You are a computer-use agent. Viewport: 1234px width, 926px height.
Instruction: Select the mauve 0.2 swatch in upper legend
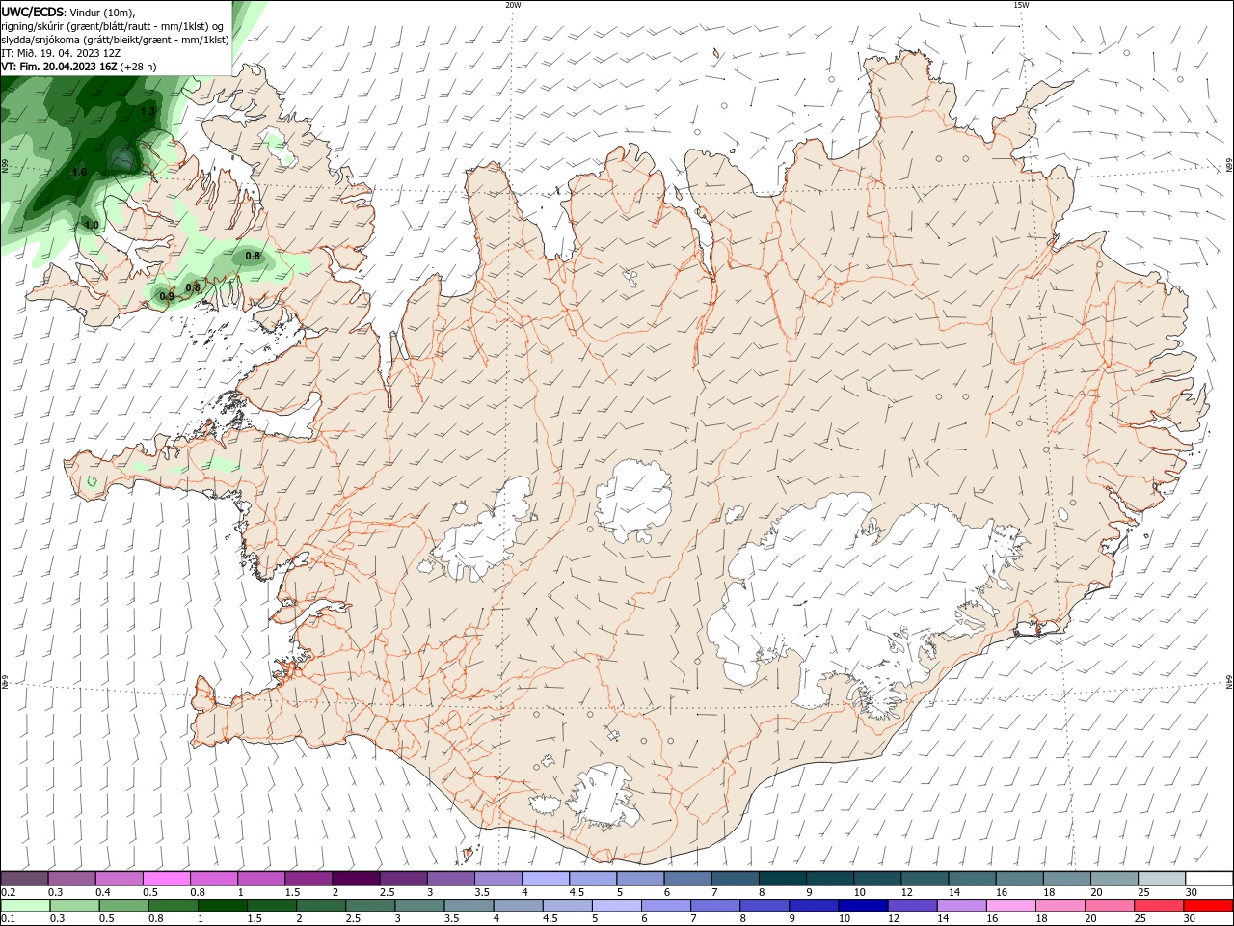[25, 879]
